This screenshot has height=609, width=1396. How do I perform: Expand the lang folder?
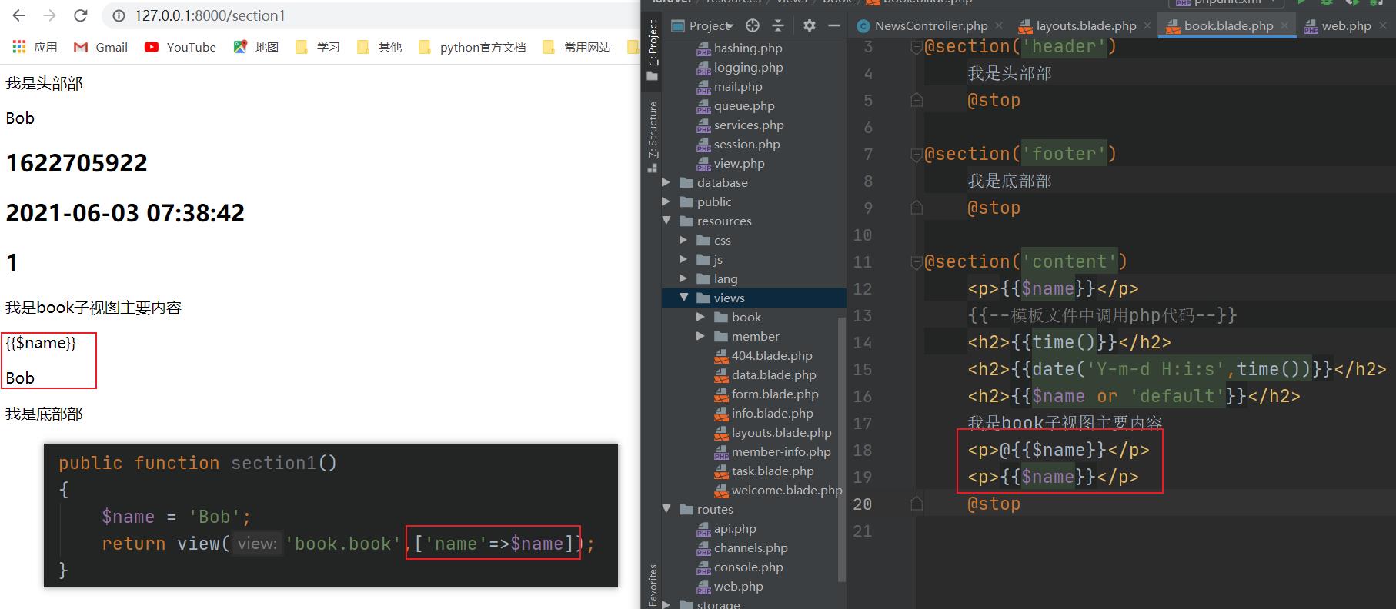coord(683,278)
